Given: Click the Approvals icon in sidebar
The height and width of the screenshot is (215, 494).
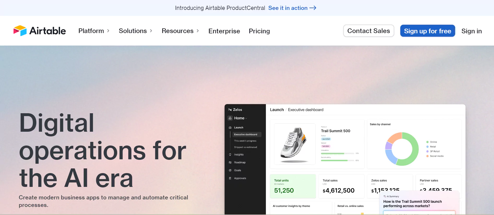Looking at the screenshot, I should point(230,178).
